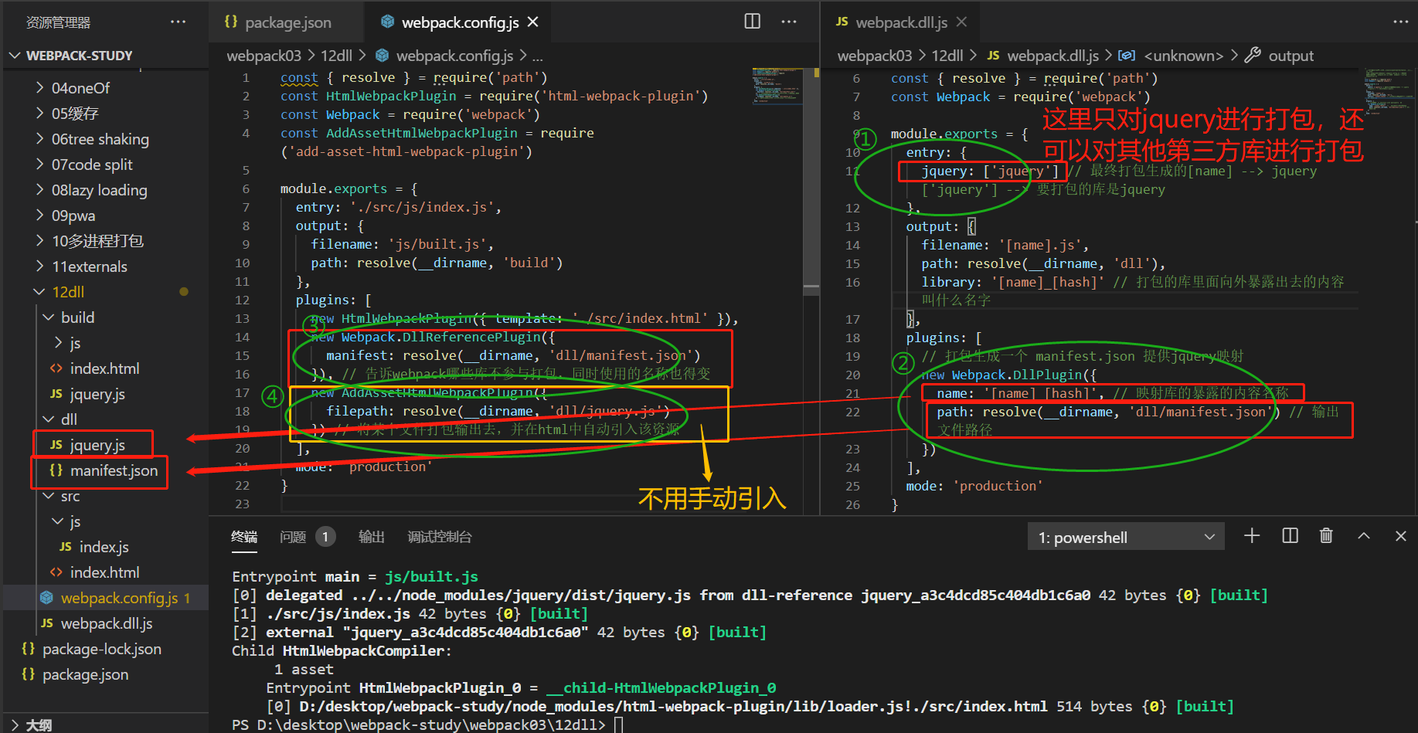The height and width of the screenshot is (733, 1418).
Task: Maximize terminal panel with chevron up
Action: (1364, 536)
